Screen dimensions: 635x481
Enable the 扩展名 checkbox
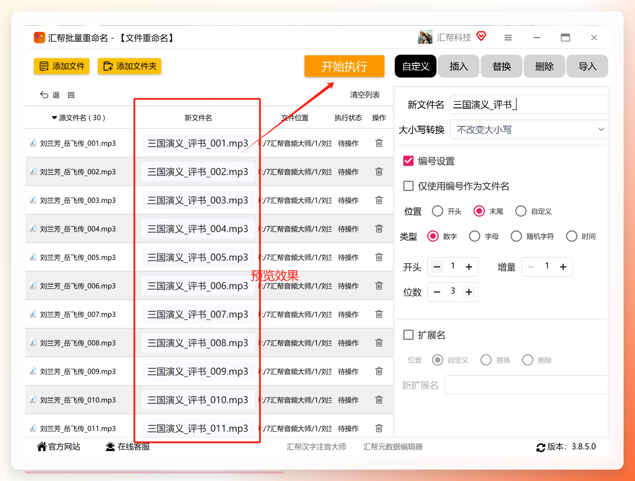[x=408, y=335]
